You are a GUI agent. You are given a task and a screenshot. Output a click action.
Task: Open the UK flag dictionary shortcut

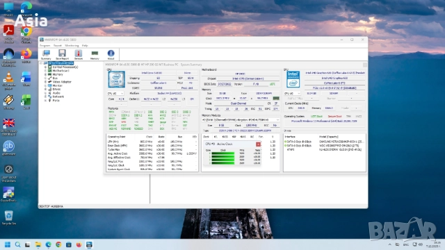pos(9,126)
